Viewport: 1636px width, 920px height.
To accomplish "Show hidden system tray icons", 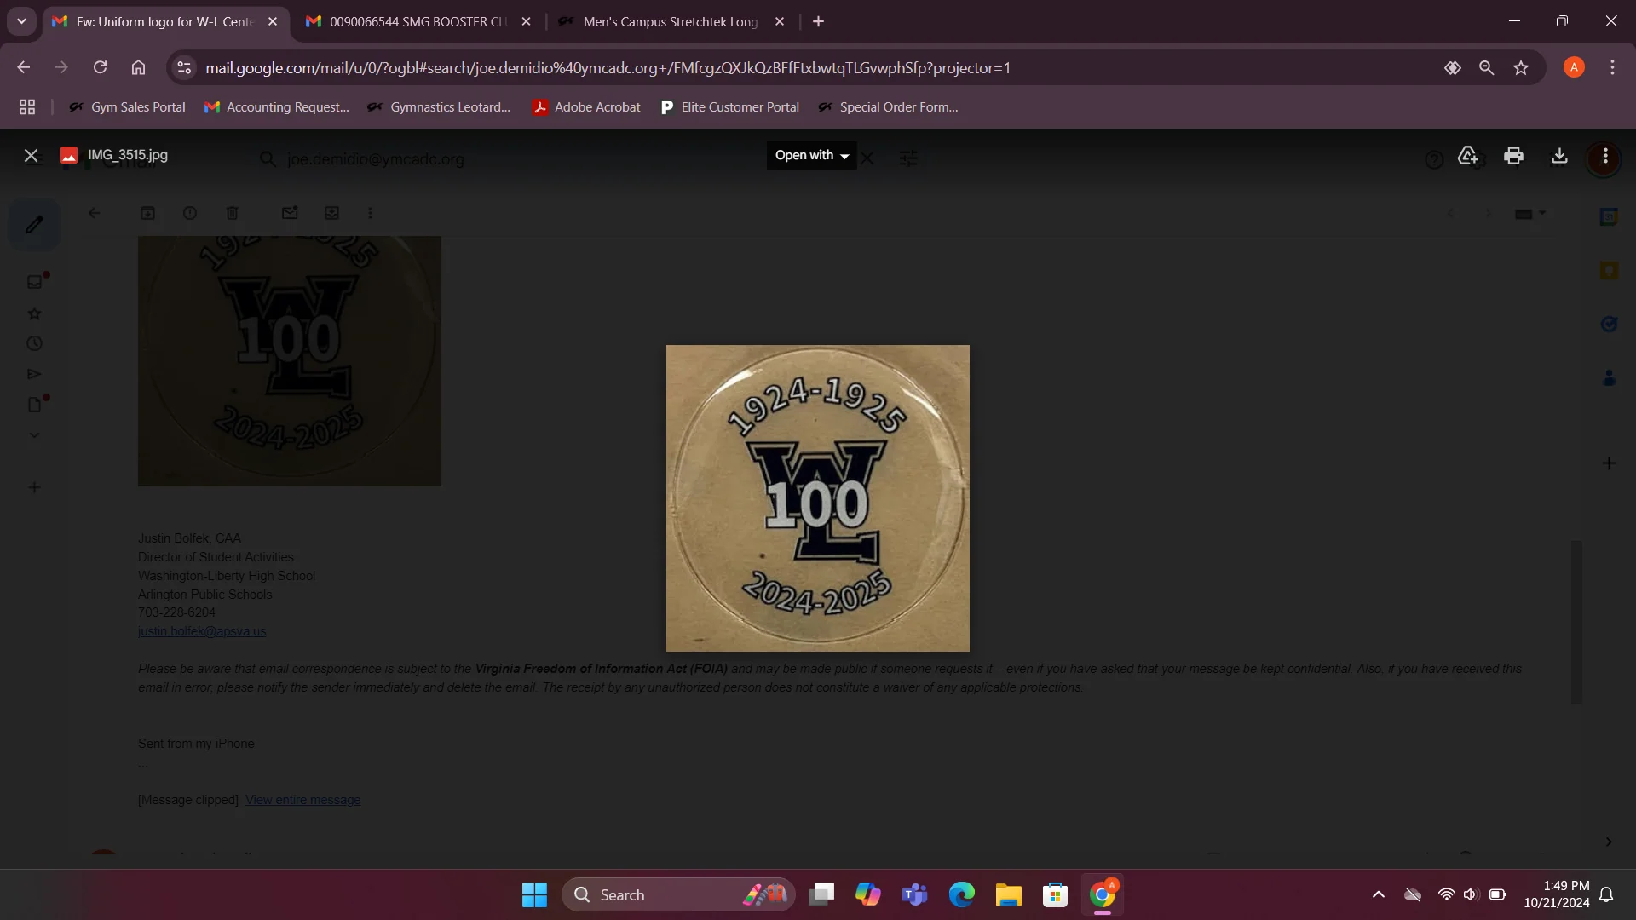I will [x=1378, y=895].
